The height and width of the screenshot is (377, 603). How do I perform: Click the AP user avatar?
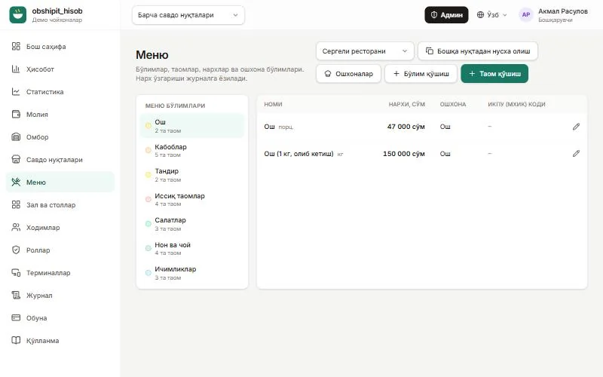click(x=525, y=15)
